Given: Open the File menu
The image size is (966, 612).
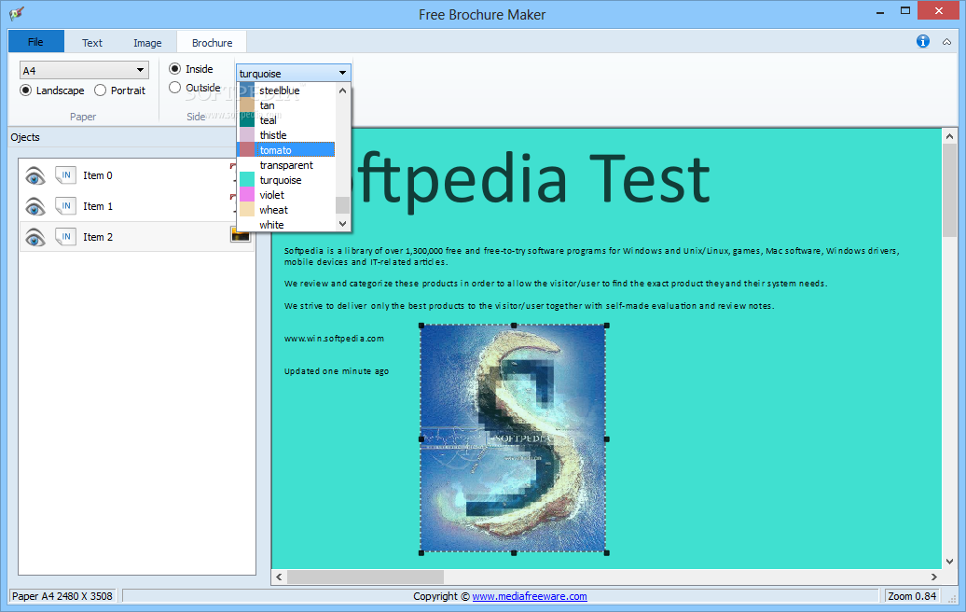Looking at the screenshot, I should [35, 42].
